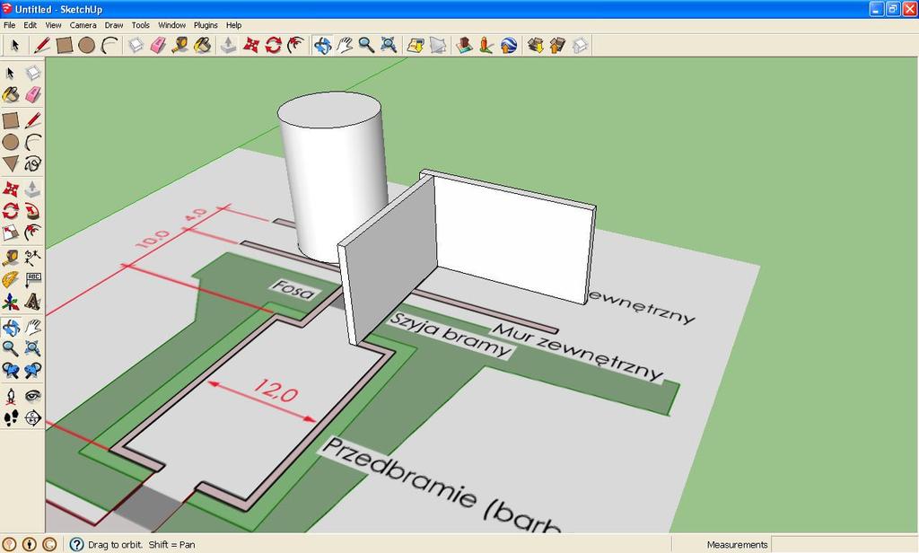Click the Pan hand tool in the left toolset
Screen dimensions: 919x553
(x=33, y=327)
